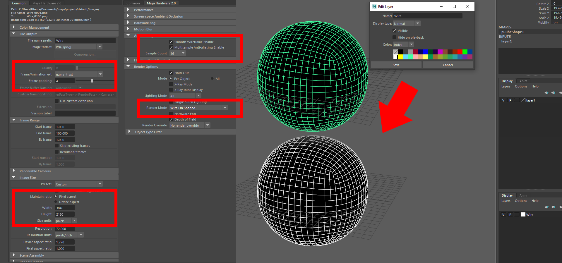
Task: Toggle P playback for layer1
Action: [510, 100]
